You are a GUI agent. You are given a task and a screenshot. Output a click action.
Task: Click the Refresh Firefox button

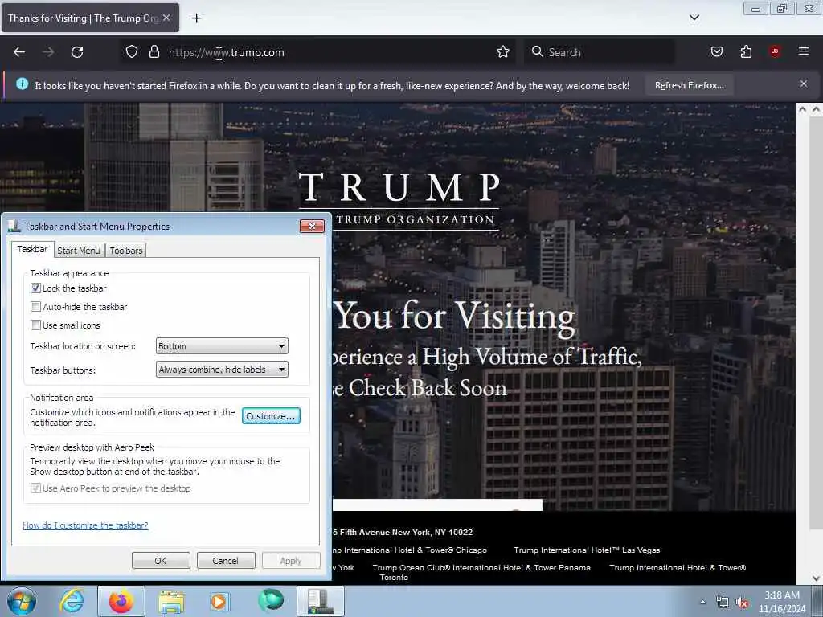pyautogui.click(x=689, y=85)
